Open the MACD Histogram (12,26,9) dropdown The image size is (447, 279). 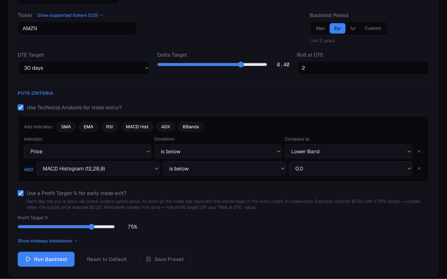tap(98, 169)
